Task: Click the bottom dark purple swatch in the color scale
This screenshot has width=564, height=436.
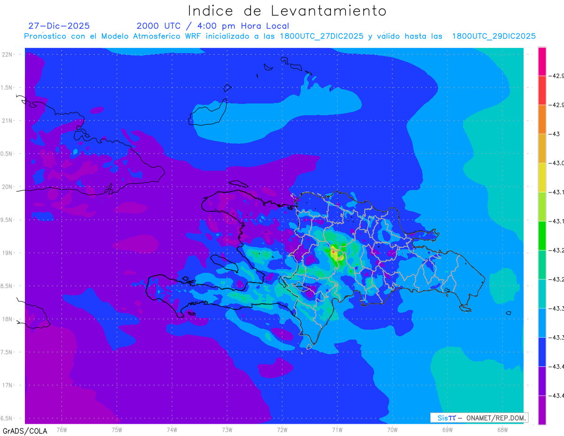Action: 542,410
